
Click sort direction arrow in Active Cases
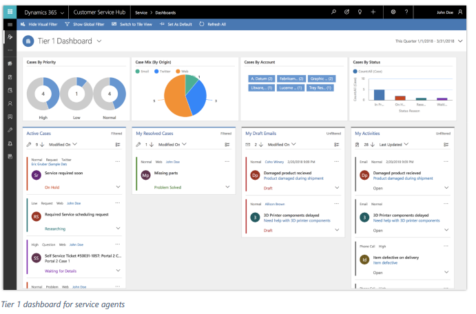[x=42, y=145]
